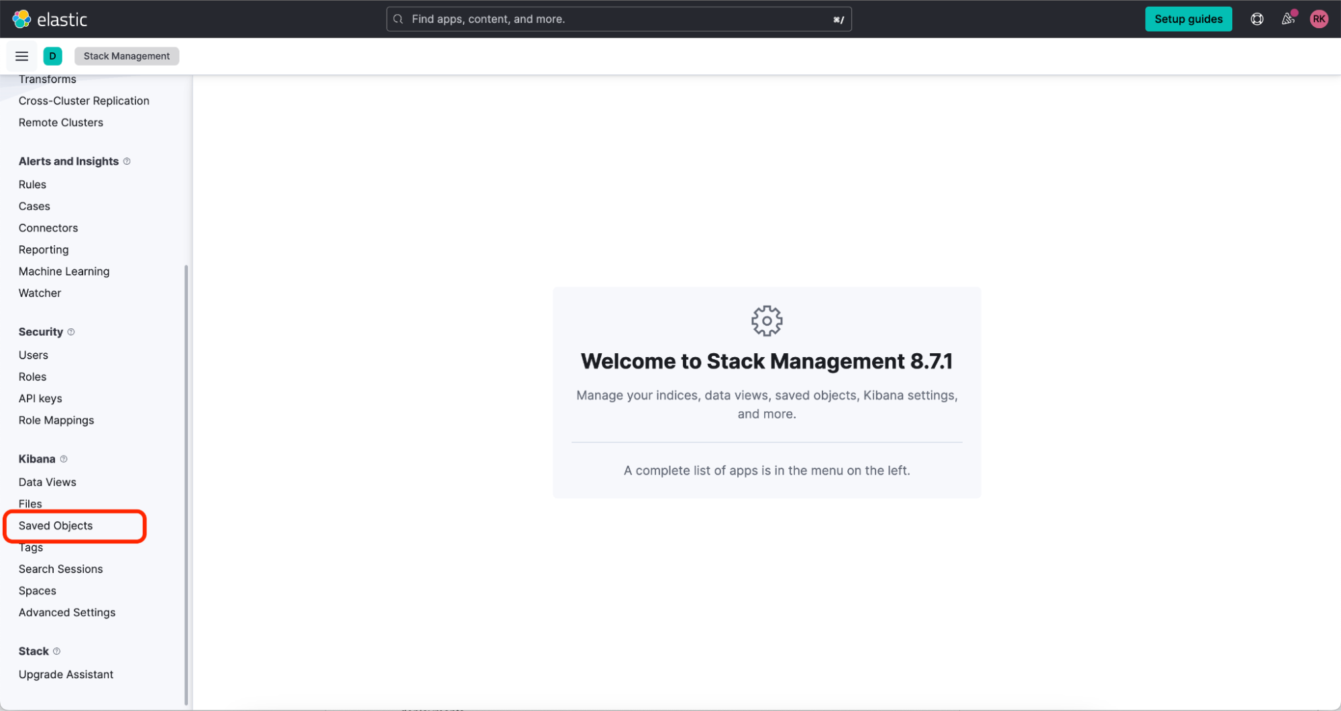Open Tags under Kibana
This screenshot has height=711, width=1341.
click(x=31, y=547)
